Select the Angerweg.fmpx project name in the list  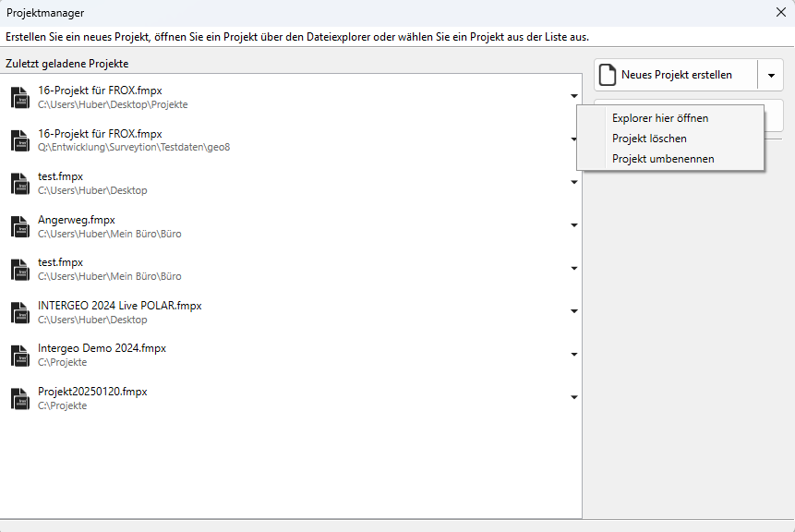76,220
